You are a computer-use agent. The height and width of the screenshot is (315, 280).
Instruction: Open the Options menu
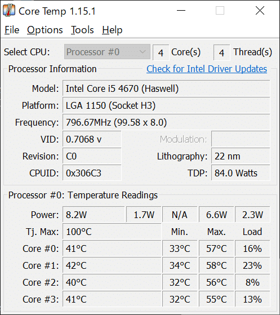(x=45, y=30)
